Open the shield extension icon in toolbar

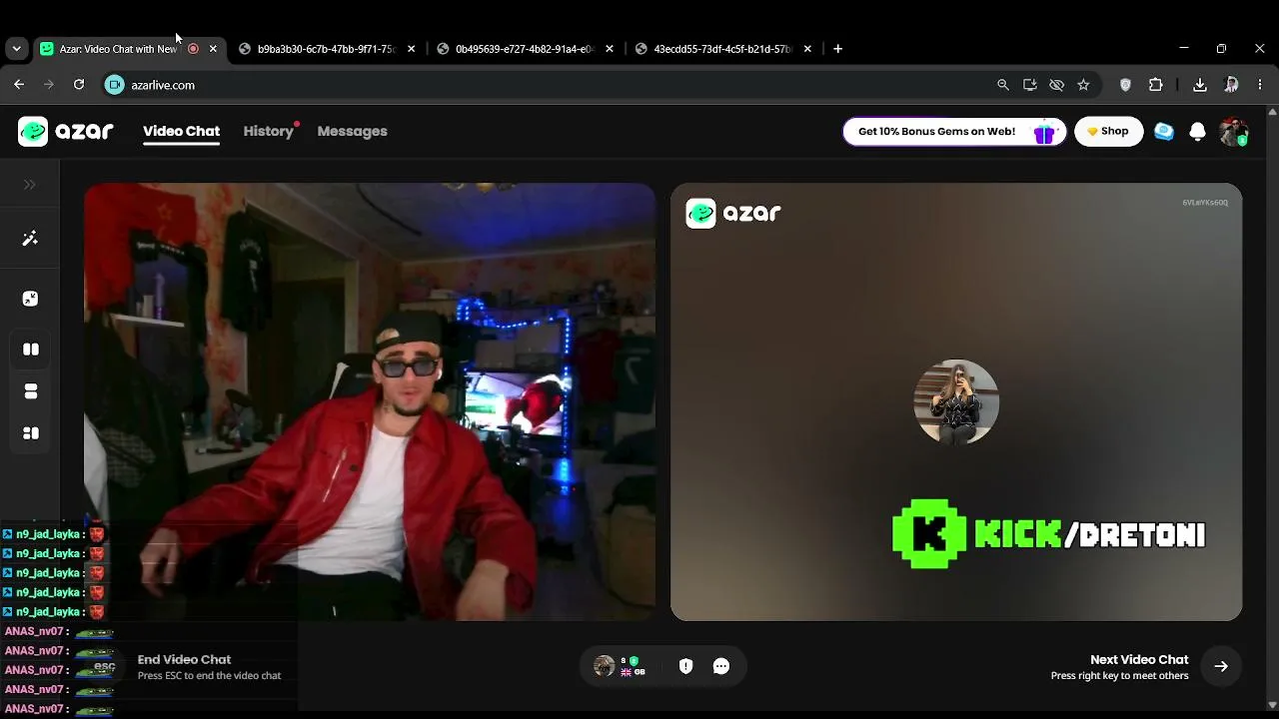pos(1125,85)
